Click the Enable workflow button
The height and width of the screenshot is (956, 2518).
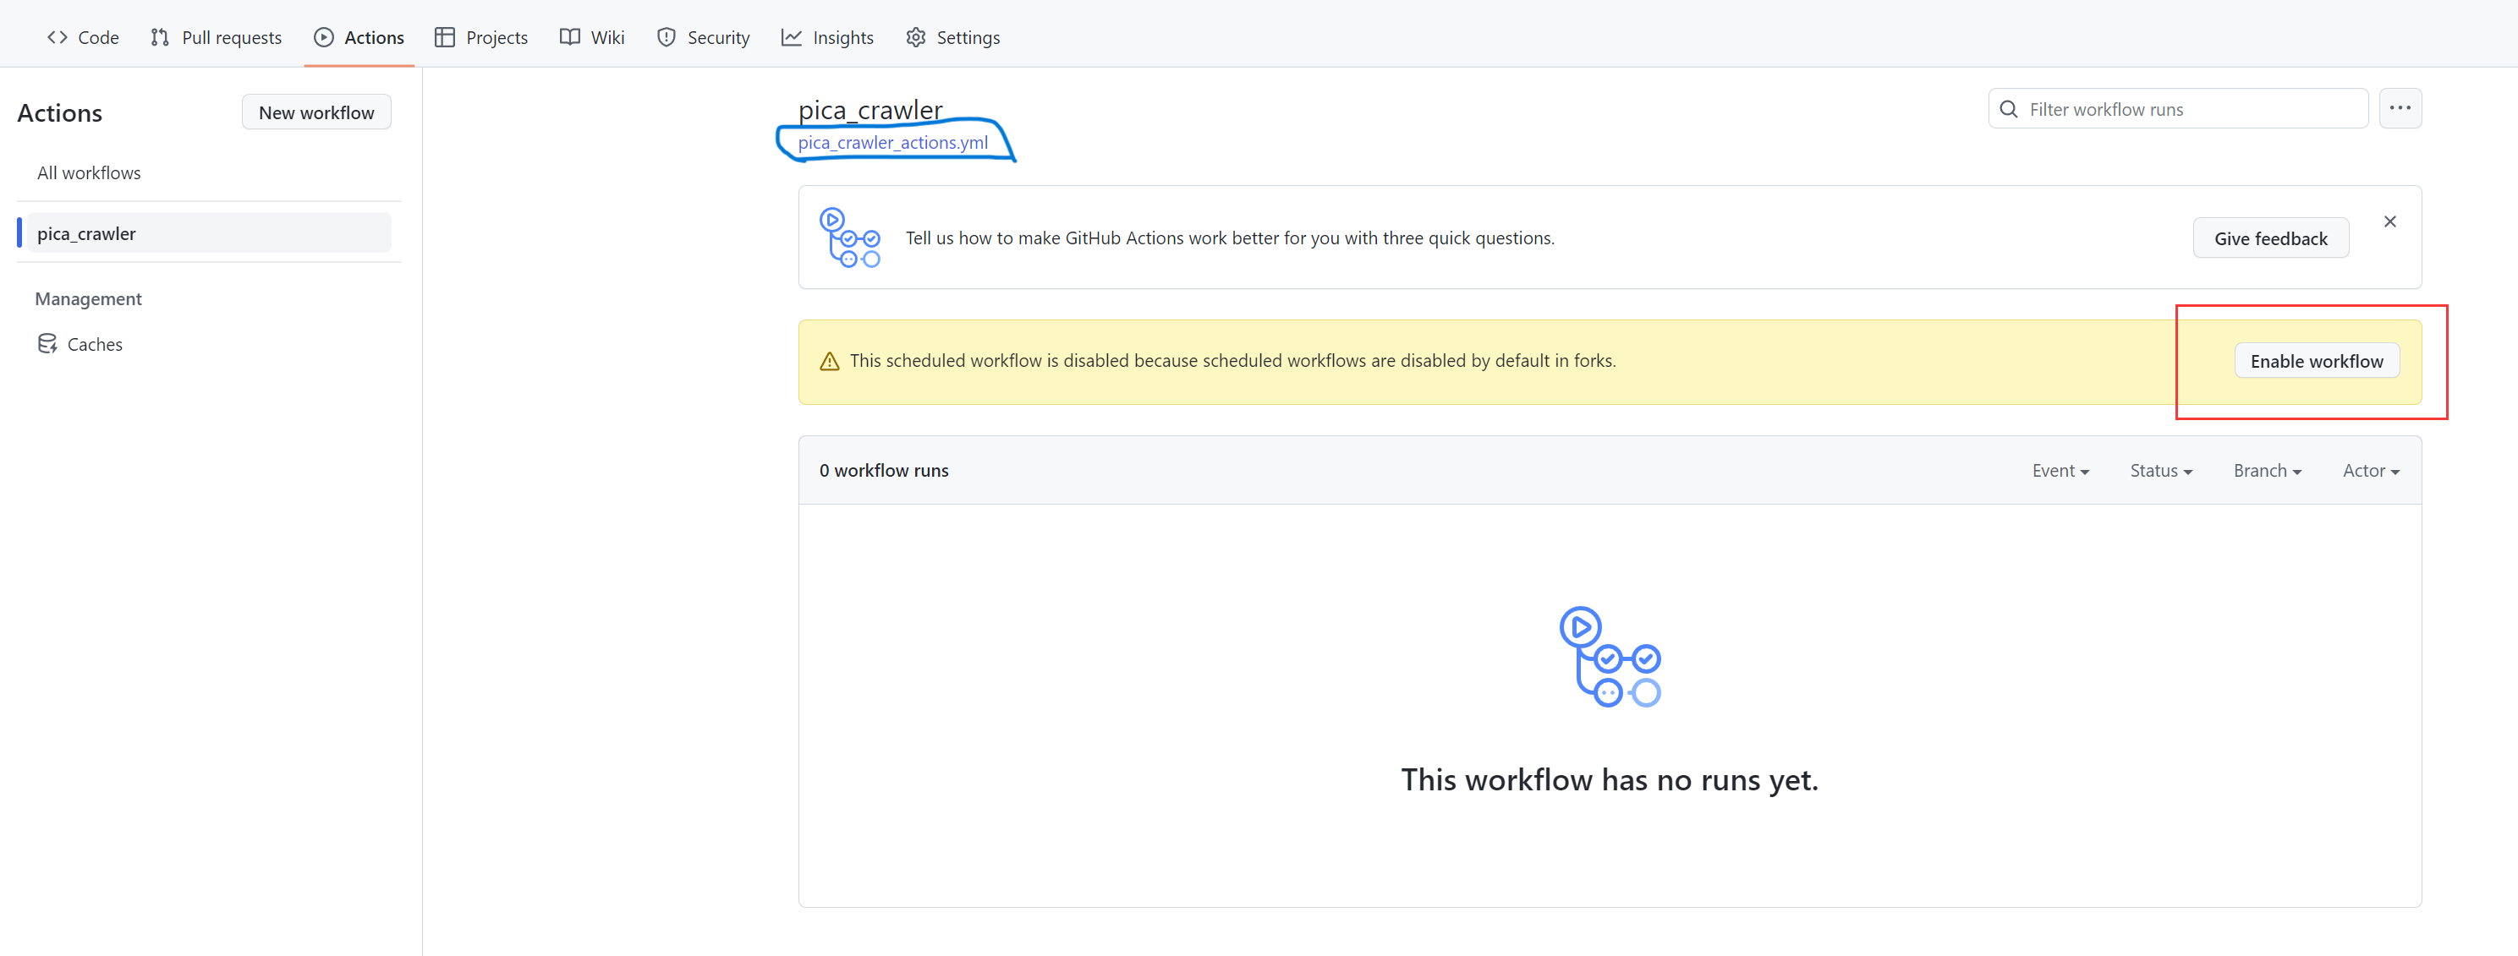2316,361
